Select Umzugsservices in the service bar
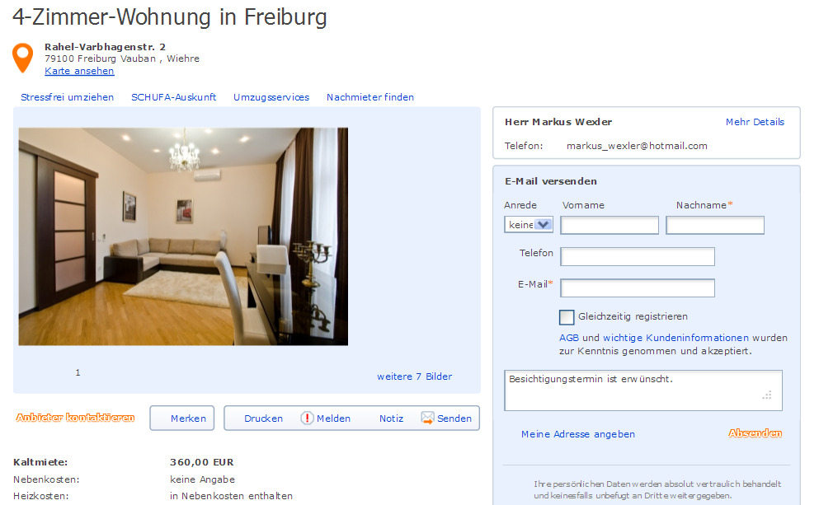Image resolution: width=819 pixels, height=505 pixels. [x=271, y=97]
